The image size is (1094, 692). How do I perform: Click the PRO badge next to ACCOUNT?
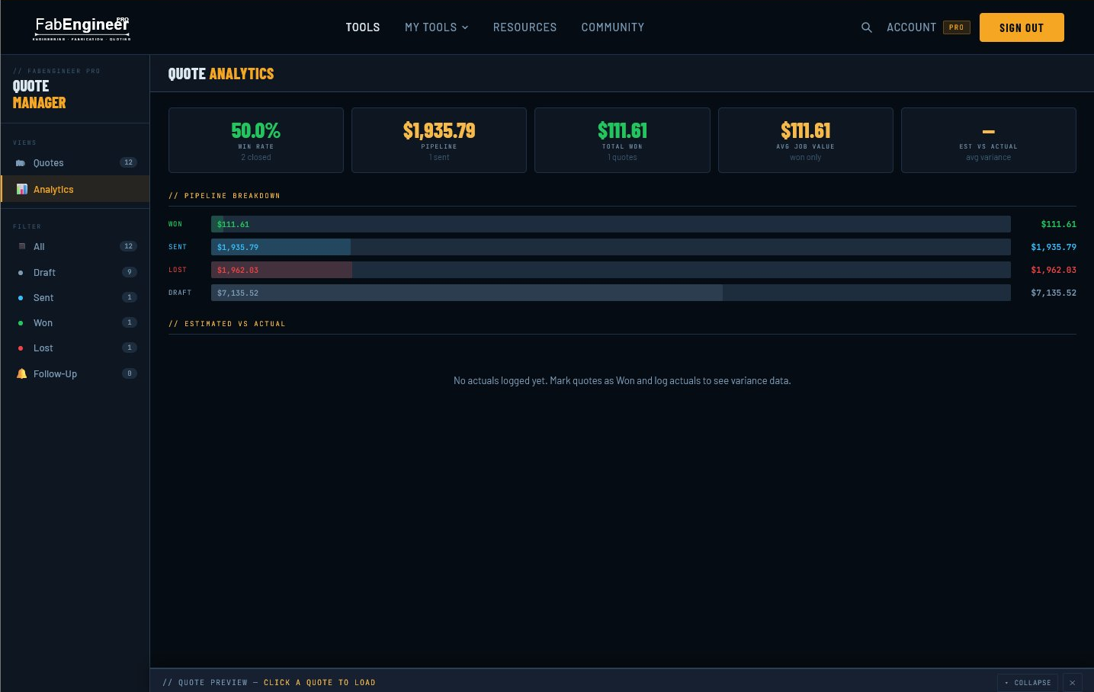tap(956, 27)
